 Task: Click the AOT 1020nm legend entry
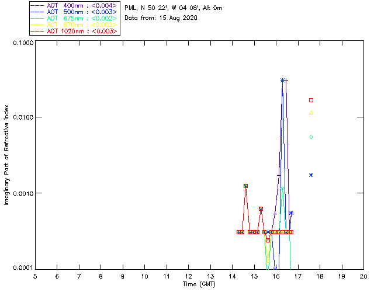[74, 31]
